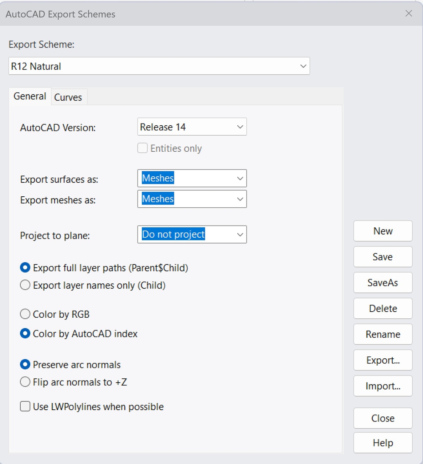
Task: Click the Import... button
Action: (383, 386)
